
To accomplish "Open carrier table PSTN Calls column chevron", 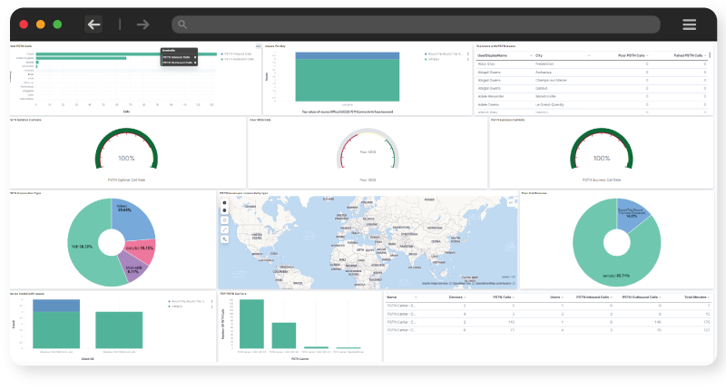I will click(x=514, y=297).
